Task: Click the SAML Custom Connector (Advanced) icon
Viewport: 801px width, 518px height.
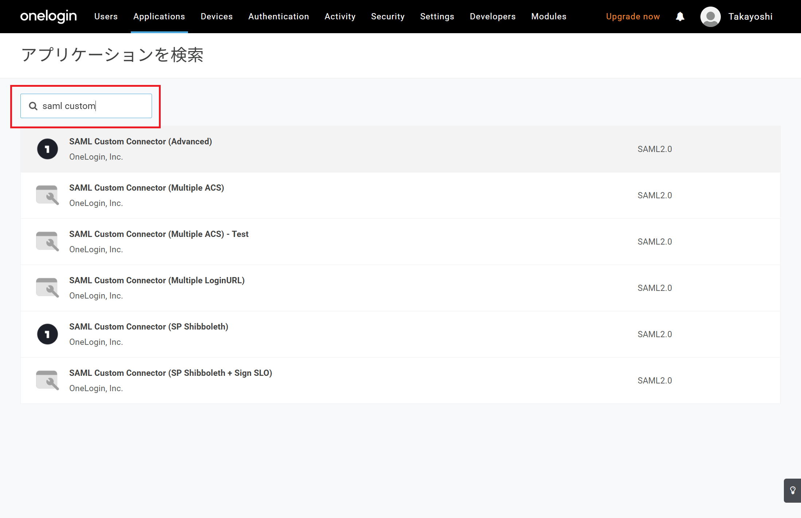Action: pyautogui.click(x=47, y=149)
